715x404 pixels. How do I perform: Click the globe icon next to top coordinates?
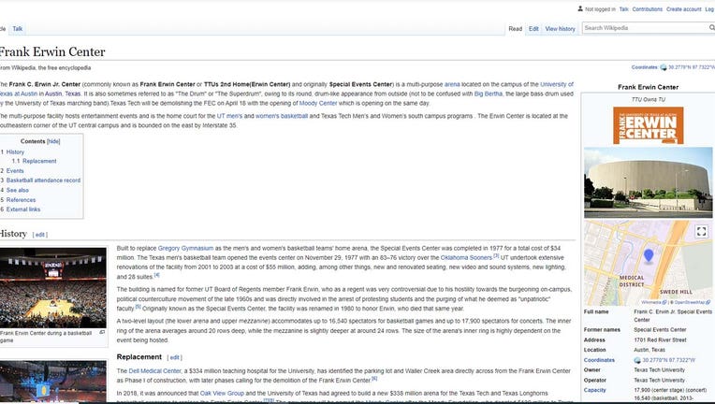tap(664, 67)
